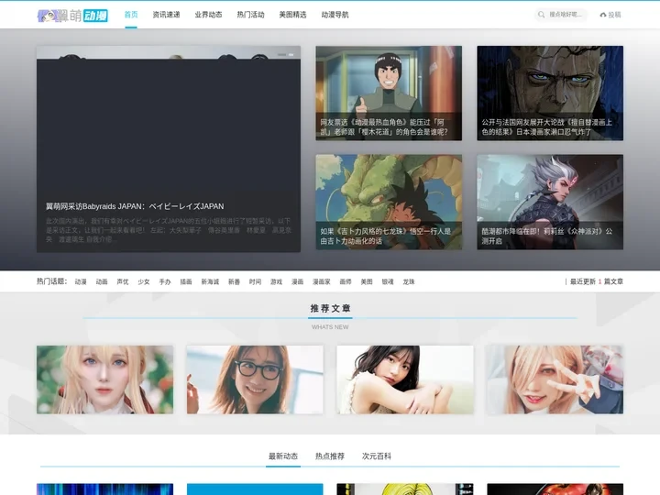Image resolution: width=660 pixels, height=495 pixels.
Task: Click the 插画 hot topic tag
Action: 186,281
